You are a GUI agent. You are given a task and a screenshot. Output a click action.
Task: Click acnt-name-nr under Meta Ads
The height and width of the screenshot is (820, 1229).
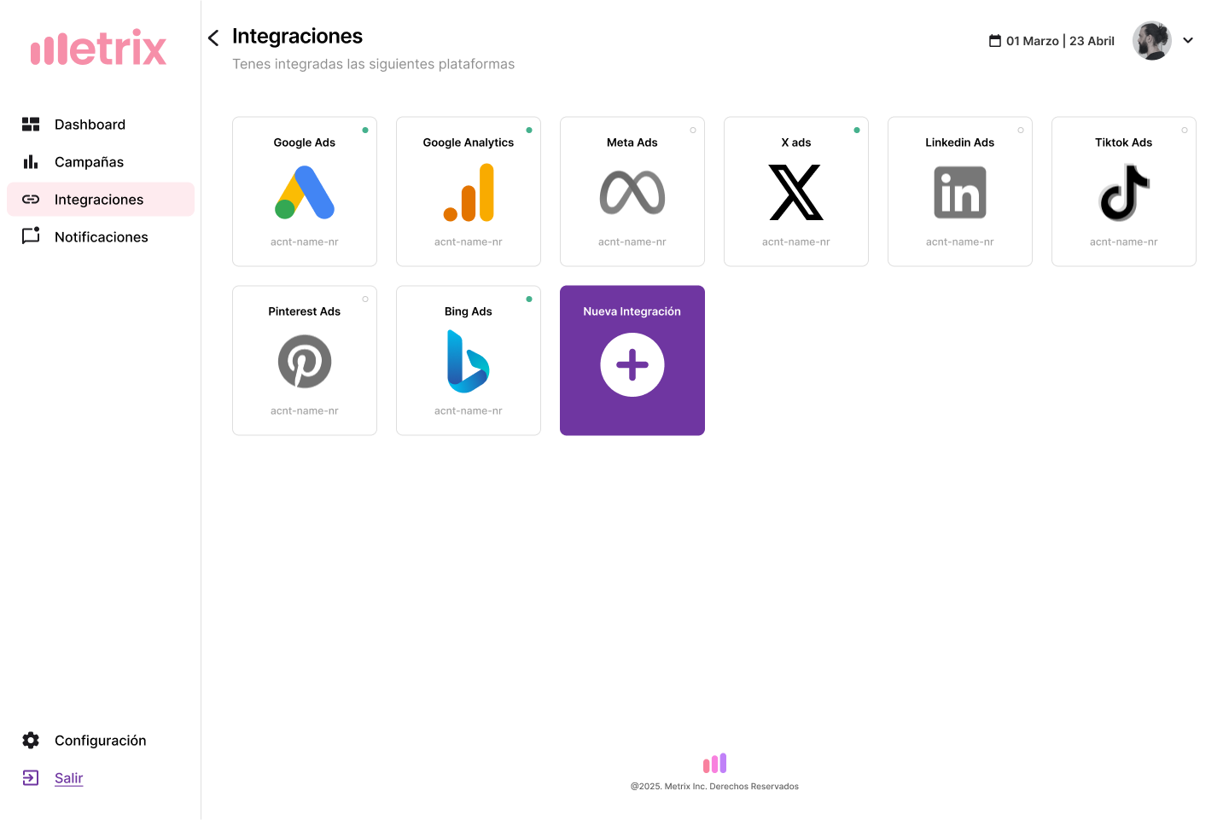[632, 242]
